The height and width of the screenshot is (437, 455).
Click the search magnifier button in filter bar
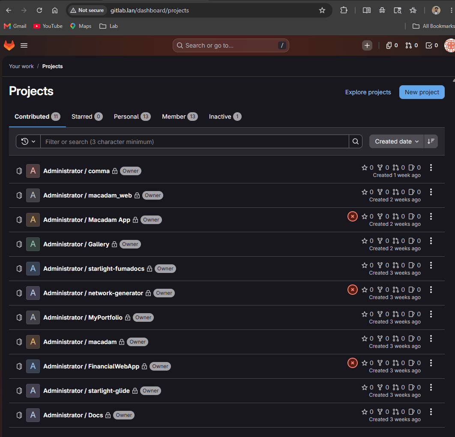click(356, 142)
